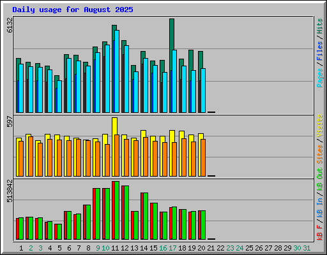Click day 3 on the x-axis

click(x=40, y=248)
